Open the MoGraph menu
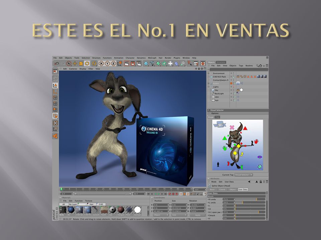The width and height of the screenshot is (321, 240). (152, 58)
